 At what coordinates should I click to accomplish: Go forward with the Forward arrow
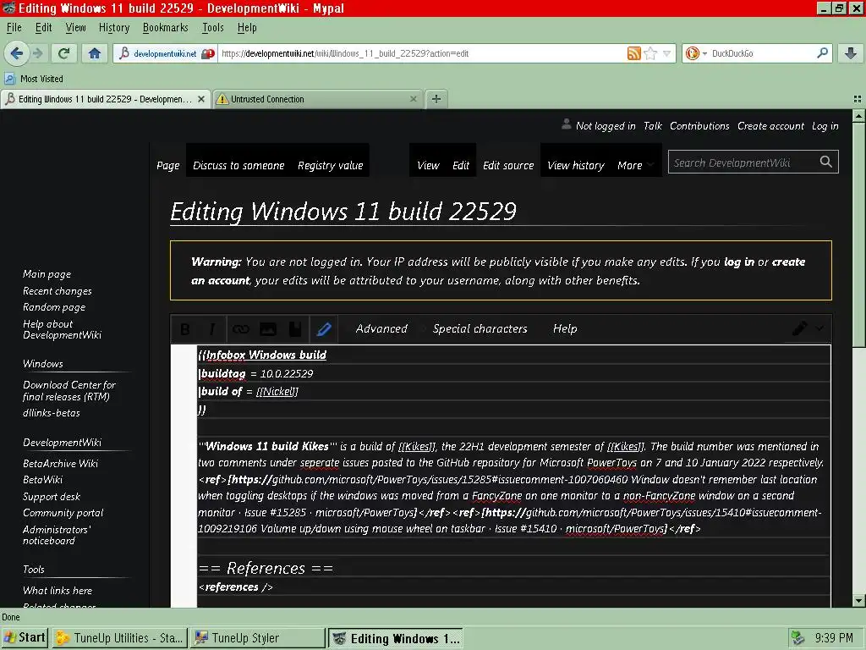(x=37, y=53)
